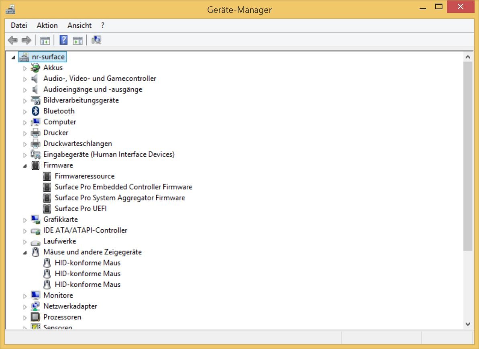Collapse Mäuse und andere Zeigegeräte
The width and height of the screenshot is (479, 349).
click(x=25, y=253)
